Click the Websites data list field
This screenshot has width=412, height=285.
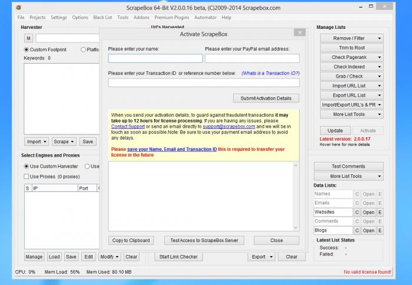pos(333,212)
